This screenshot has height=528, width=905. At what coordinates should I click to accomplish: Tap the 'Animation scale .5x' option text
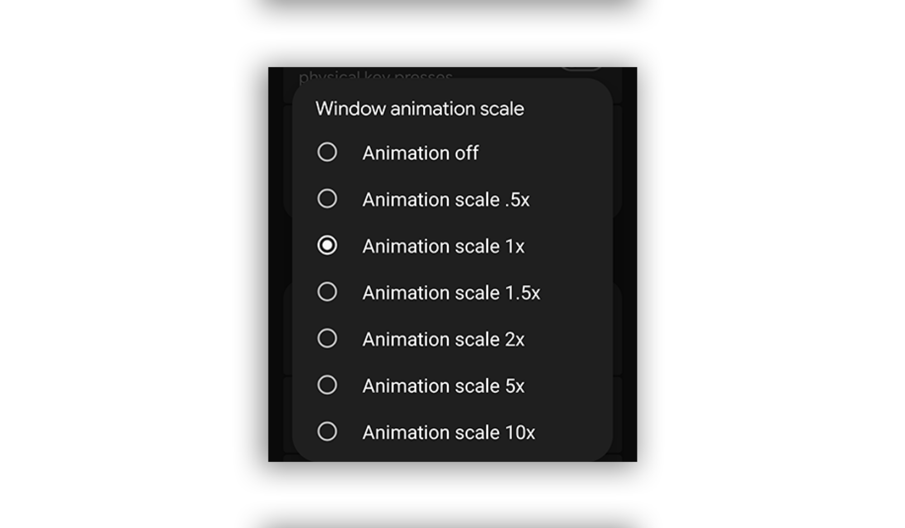click(x=446, y=200)
